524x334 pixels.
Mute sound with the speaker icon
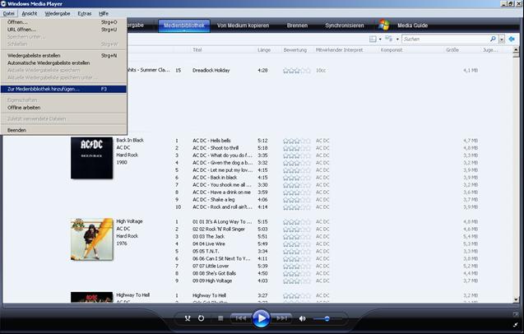(x=303, y=318)
